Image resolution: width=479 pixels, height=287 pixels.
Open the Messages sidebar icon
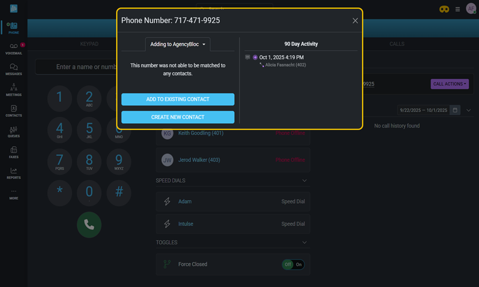pos(13,69)
